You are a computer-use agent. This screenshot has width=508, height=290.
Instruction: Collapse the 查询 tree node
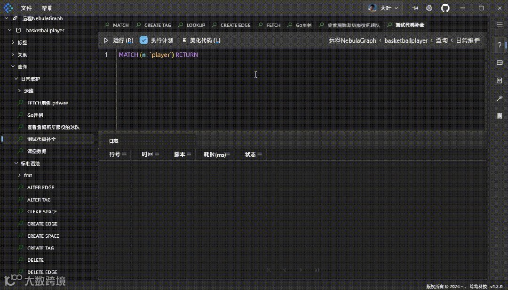13,66
